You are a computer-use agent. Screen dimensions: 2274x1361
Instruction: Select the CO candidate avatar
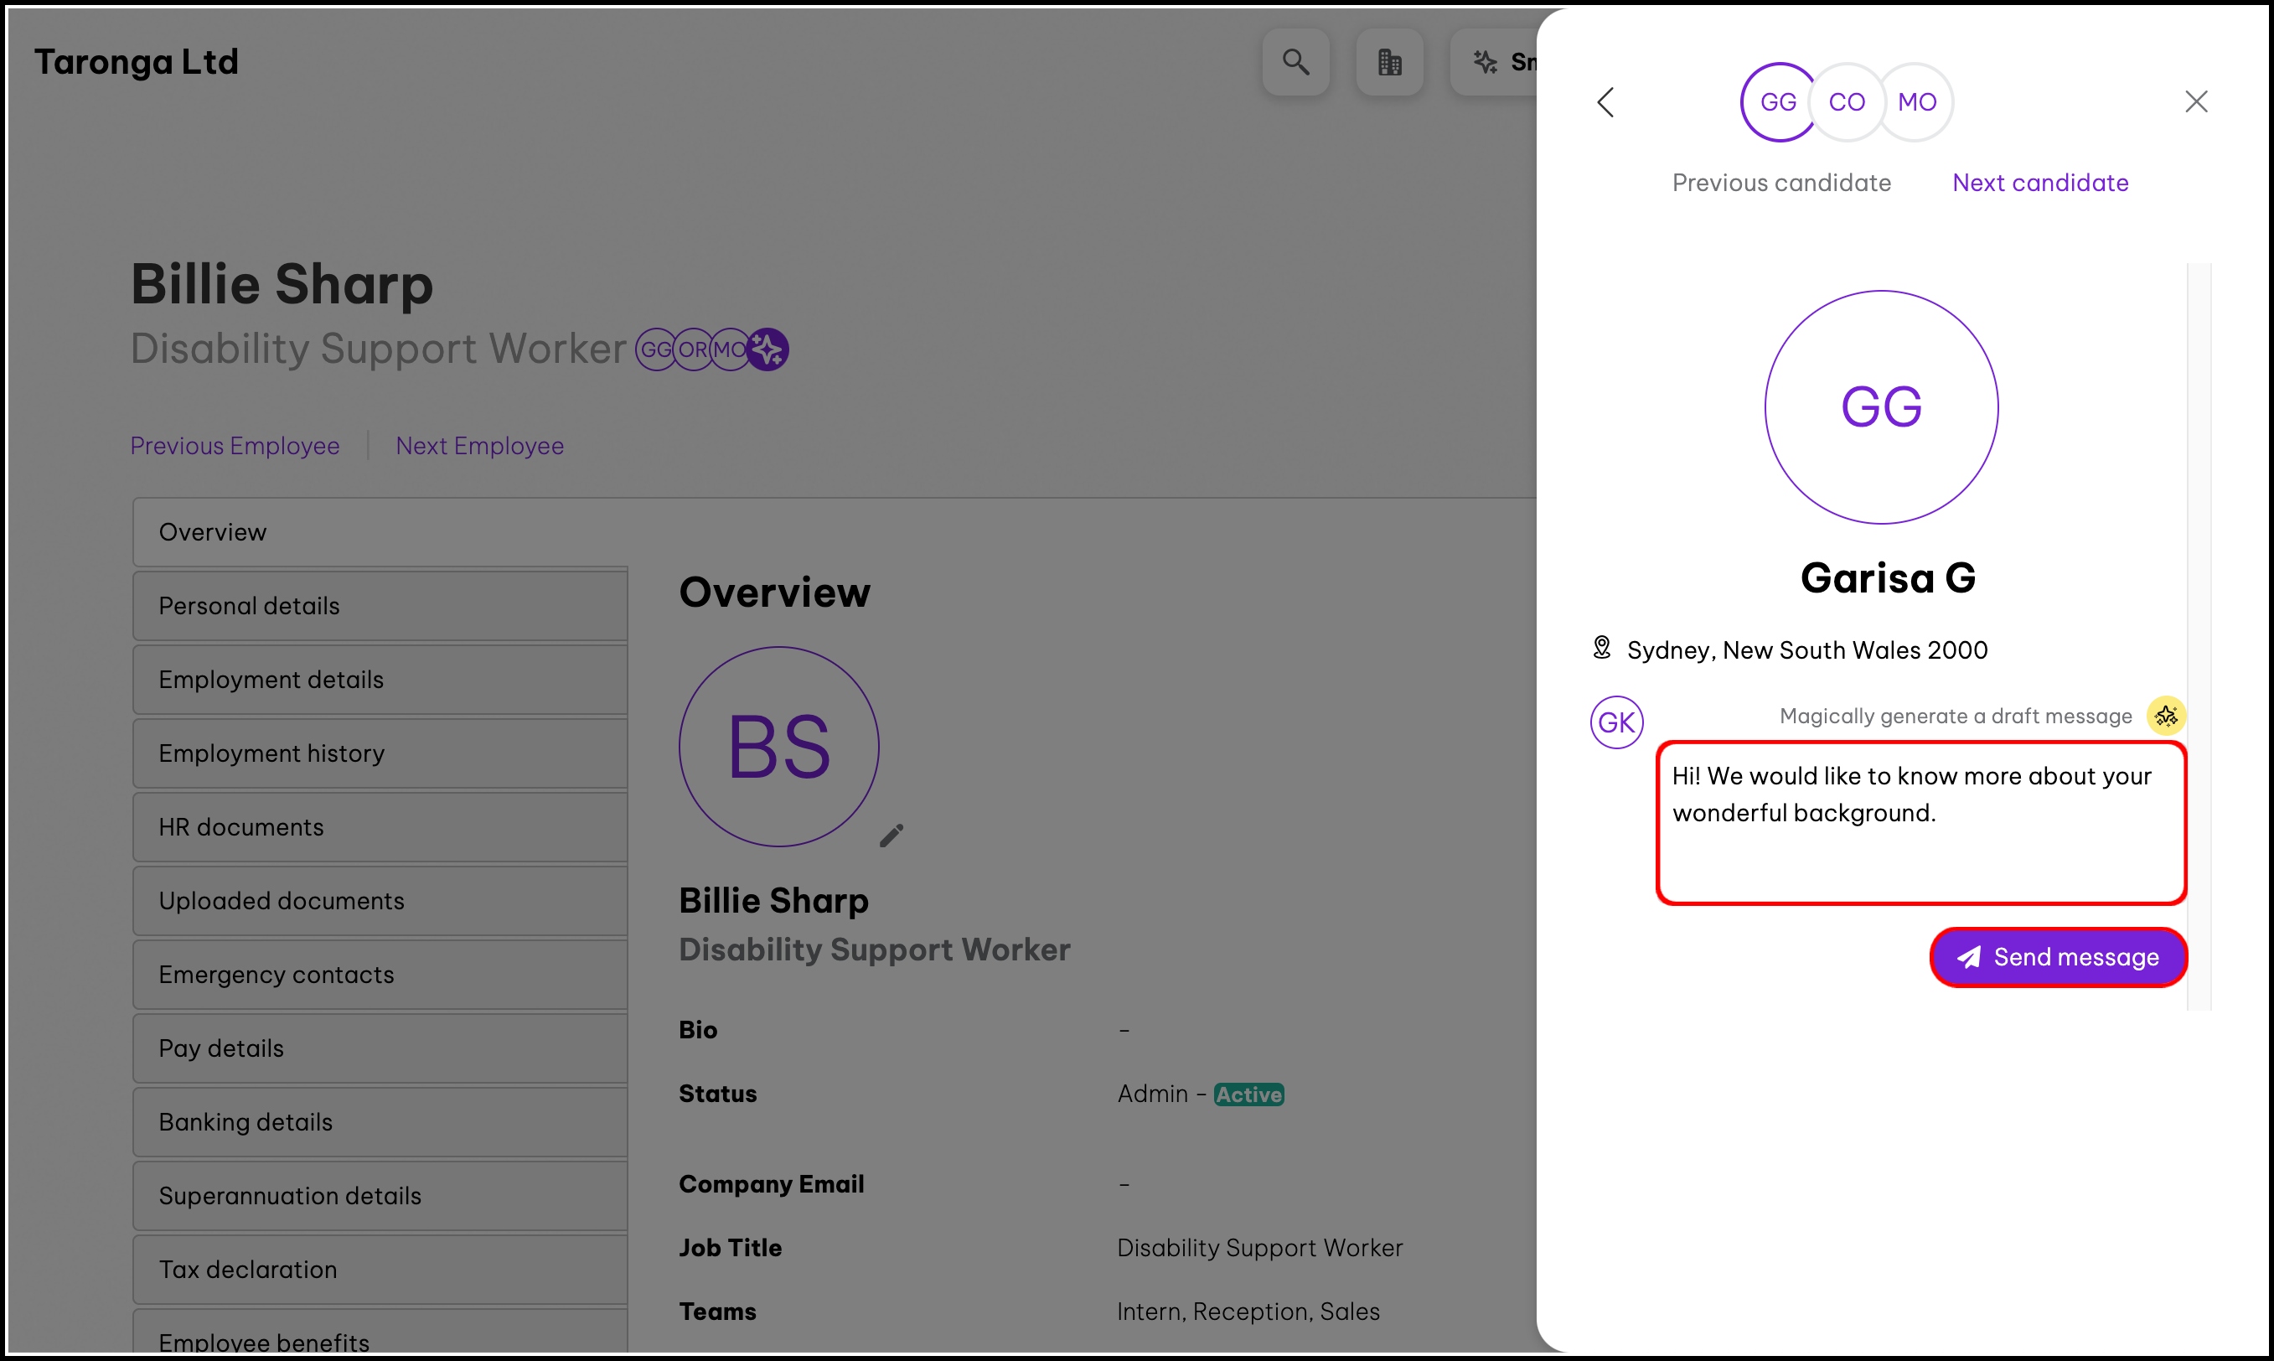1847,101
